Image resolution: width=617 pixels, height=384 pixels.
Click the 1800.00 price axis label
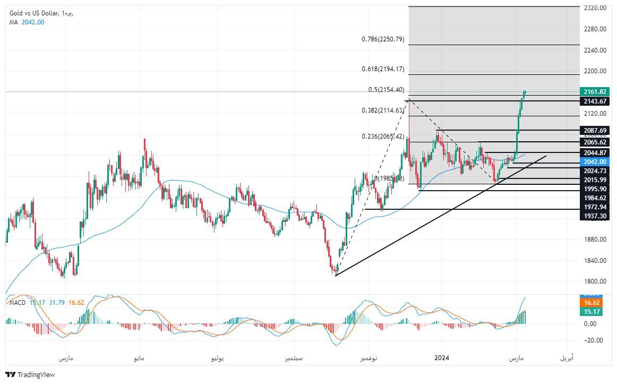click(x=595, y=281)
